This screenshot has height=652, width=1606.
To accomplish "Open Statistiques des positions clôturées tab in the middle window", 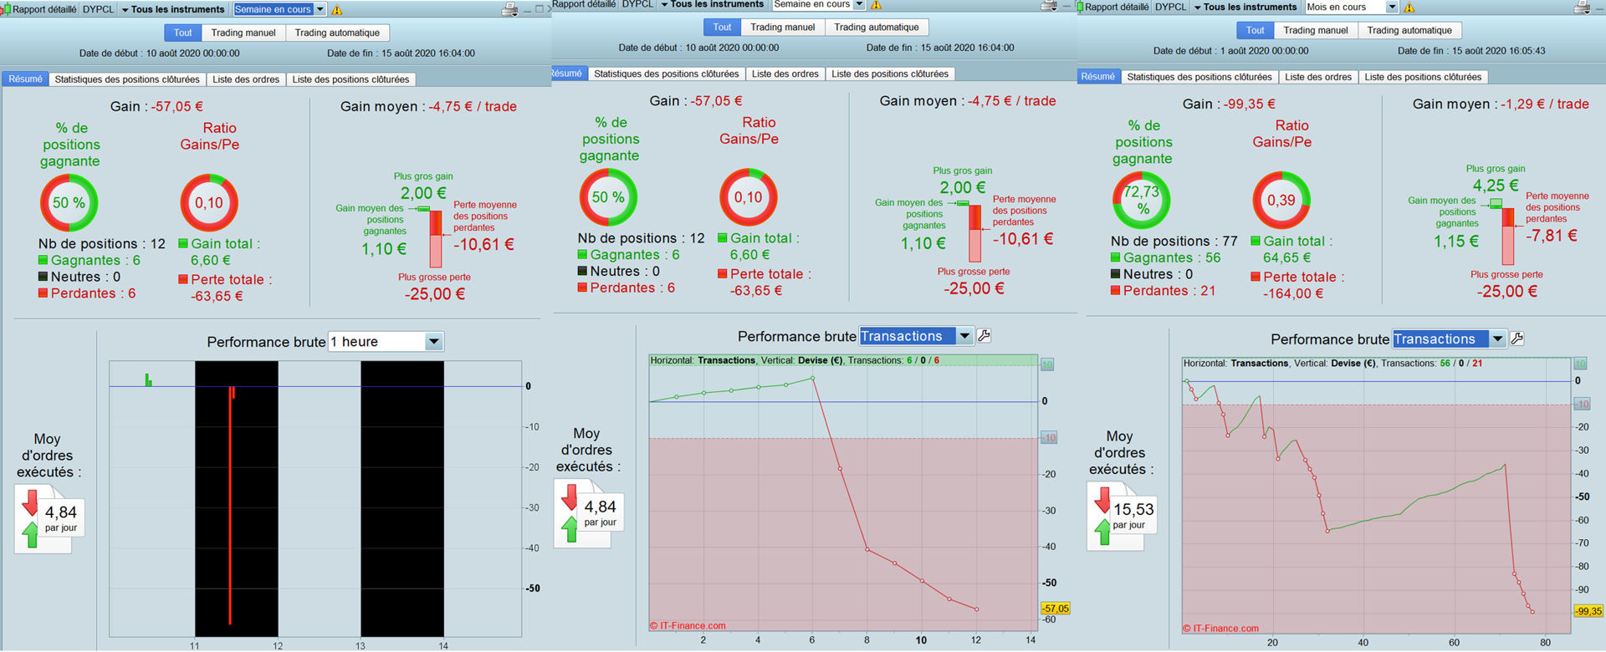I will [667, 74].
